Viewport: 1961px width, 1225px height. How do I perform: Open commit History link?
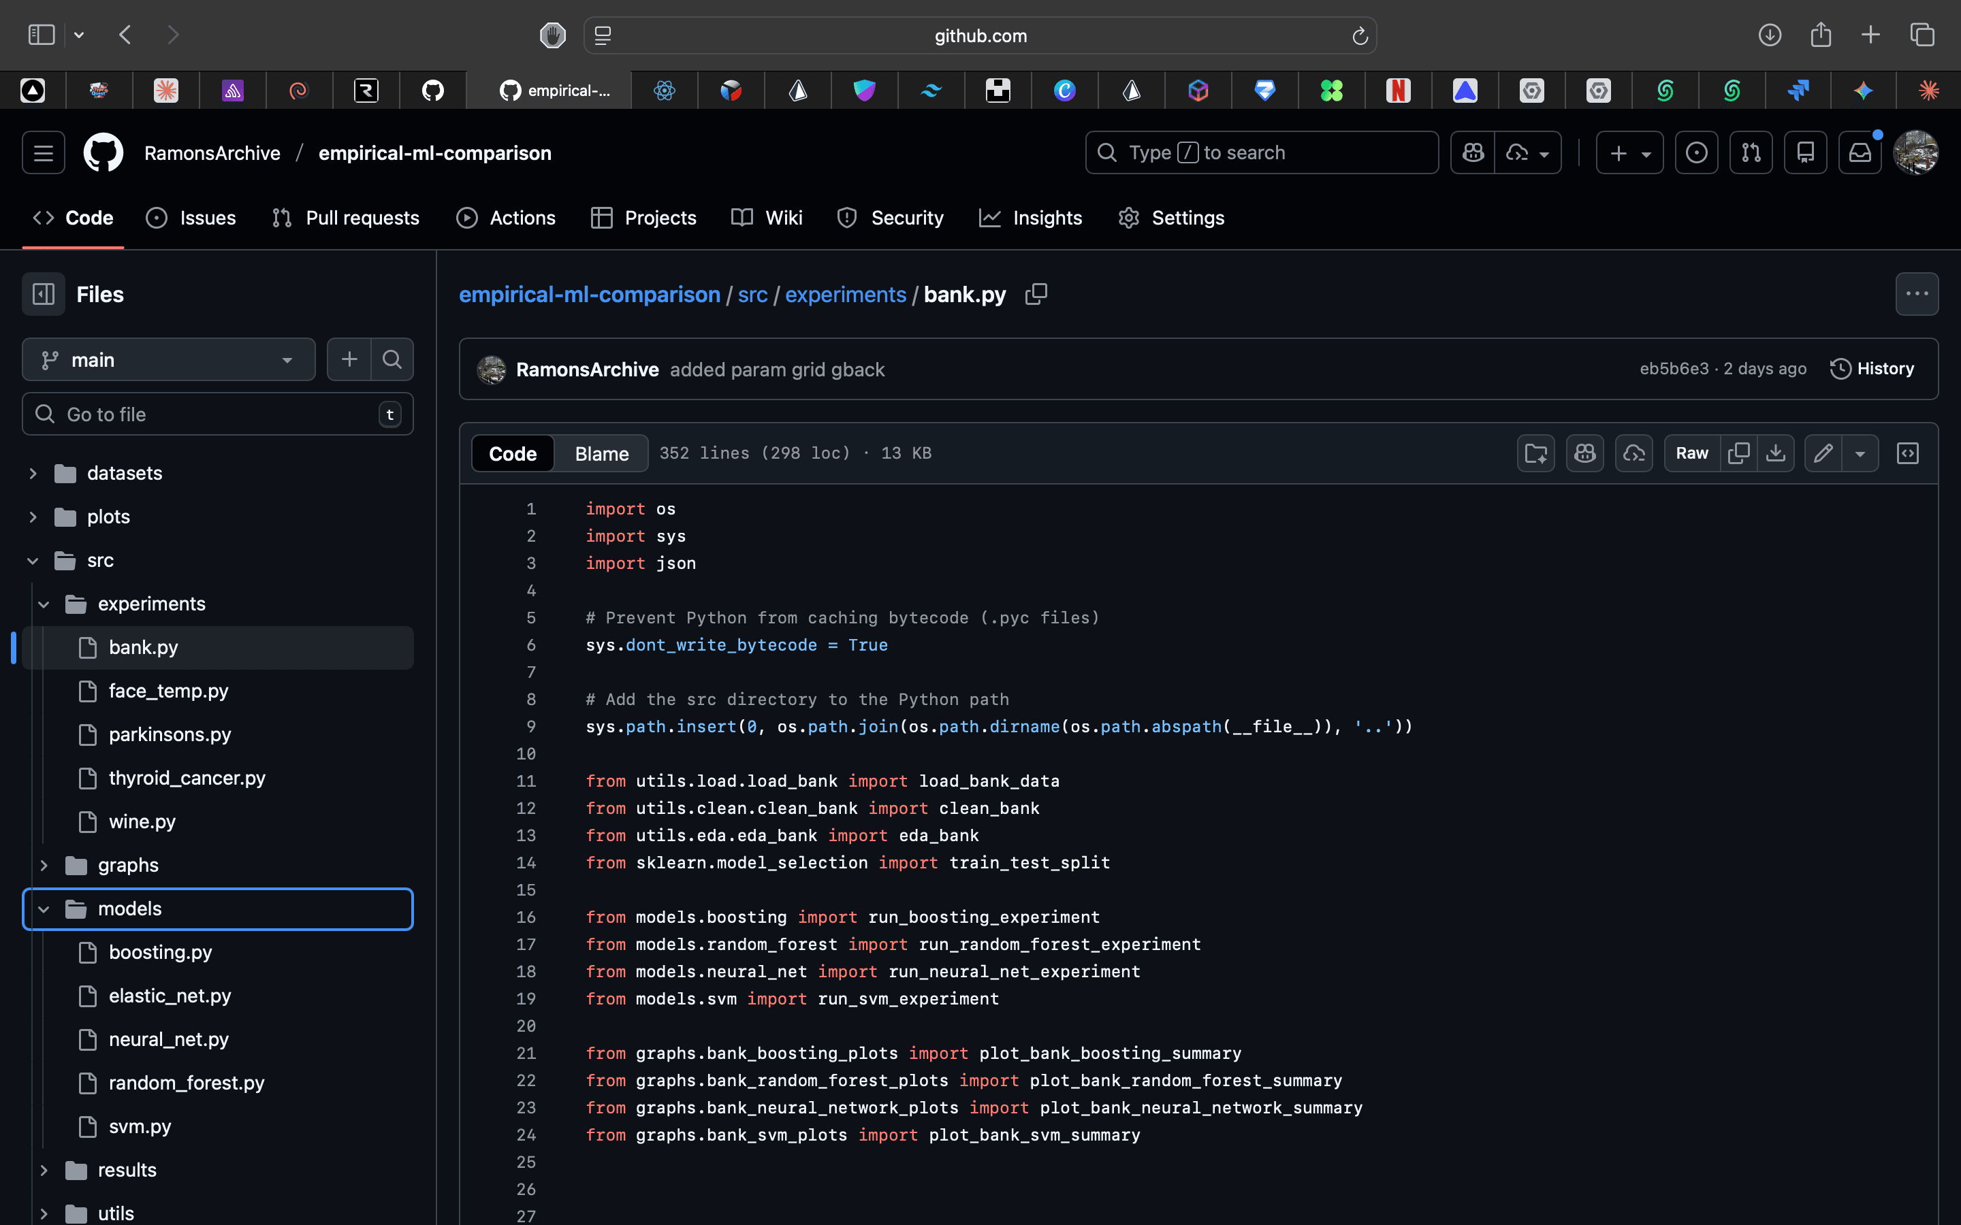(1872, 369)
